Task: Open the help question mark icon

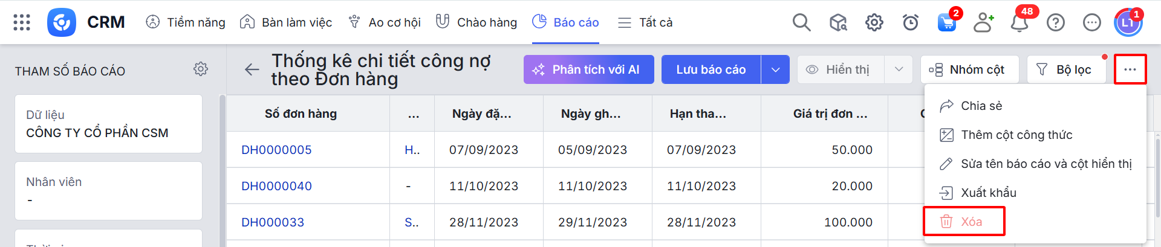Action: [x=1056, y=22]
